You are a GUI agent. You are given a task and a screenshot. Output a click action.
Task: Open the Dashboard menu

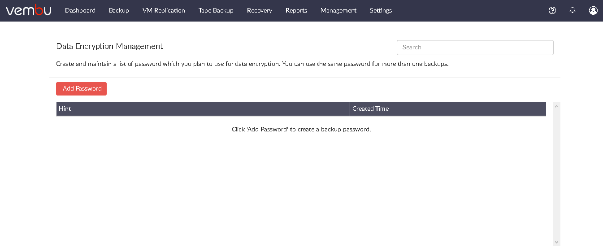click(80, 10)
